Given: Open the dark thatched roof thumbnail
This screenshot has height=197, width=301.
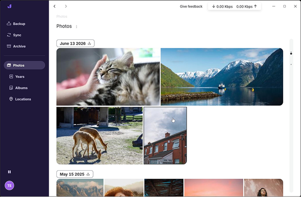Looking at the screenshot, I should pyautogui.click(x=164, y=187).
